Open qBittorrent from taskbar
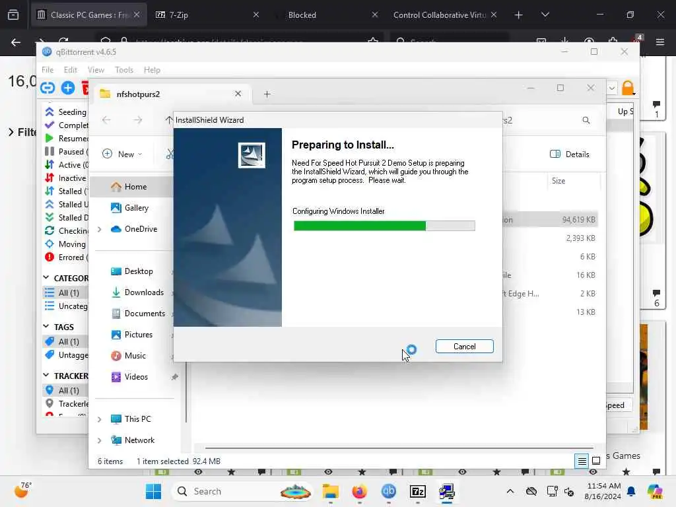 [x=388, y=491]
